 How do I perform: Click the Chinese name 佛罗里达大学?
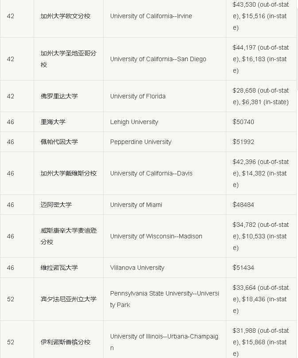pyautogui.click(x=59, y=96)
